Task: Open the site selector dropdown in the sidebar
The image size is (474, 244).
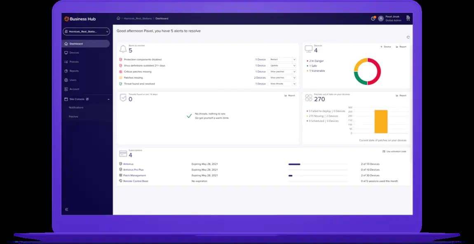Action: (86, 31)
